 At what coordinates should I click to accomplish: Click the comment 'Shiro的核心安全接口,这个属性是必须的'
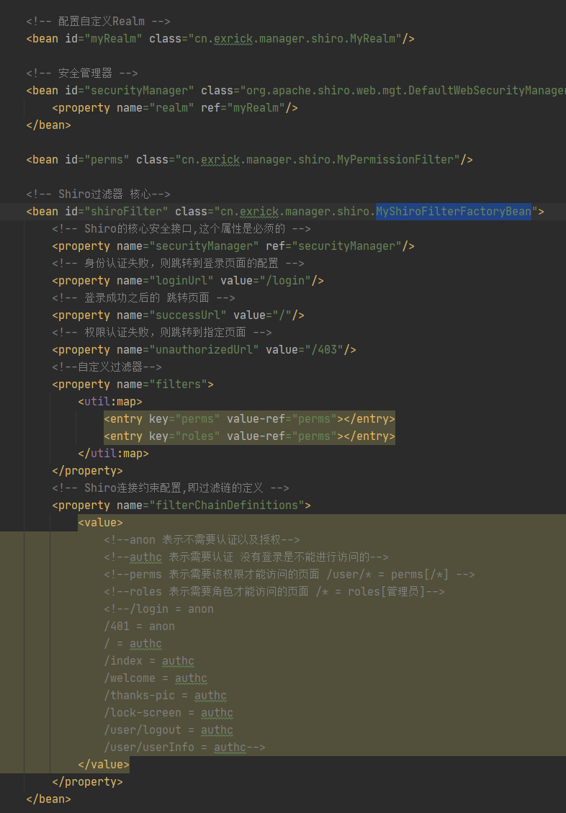click(x=181, y=229)
